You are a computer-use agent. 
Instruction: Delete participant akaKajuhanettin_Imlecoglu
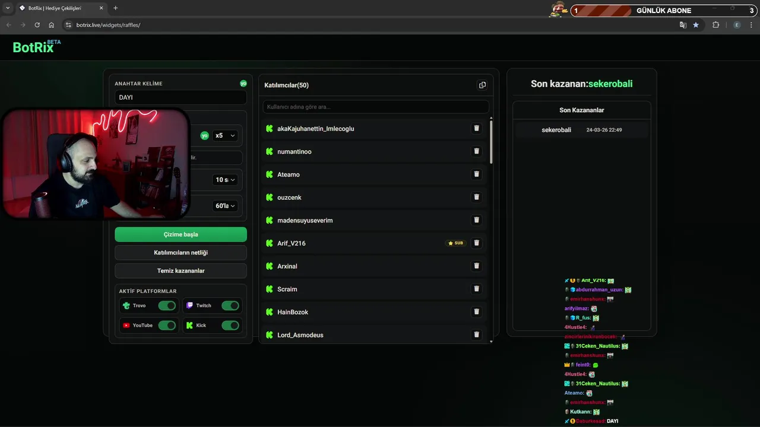click(x=476, y=128)
